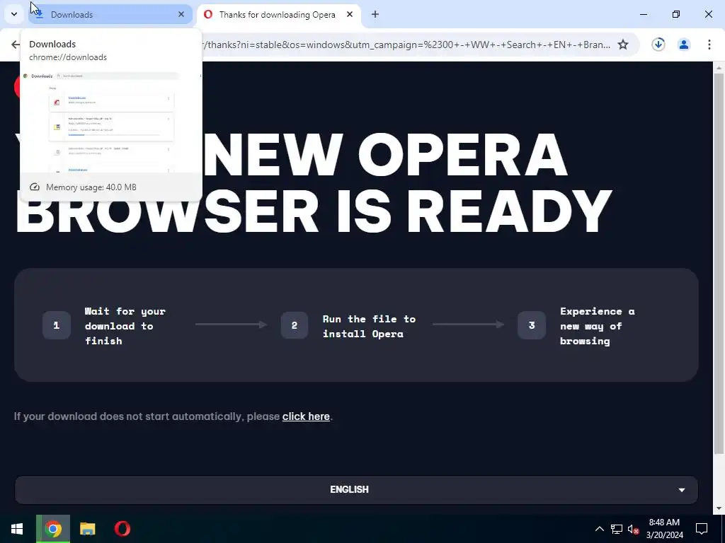The height and width of the screenshot is (543, 725).
Task: Select the Thanks for downloading Opera tab
Action: (279, 14)
